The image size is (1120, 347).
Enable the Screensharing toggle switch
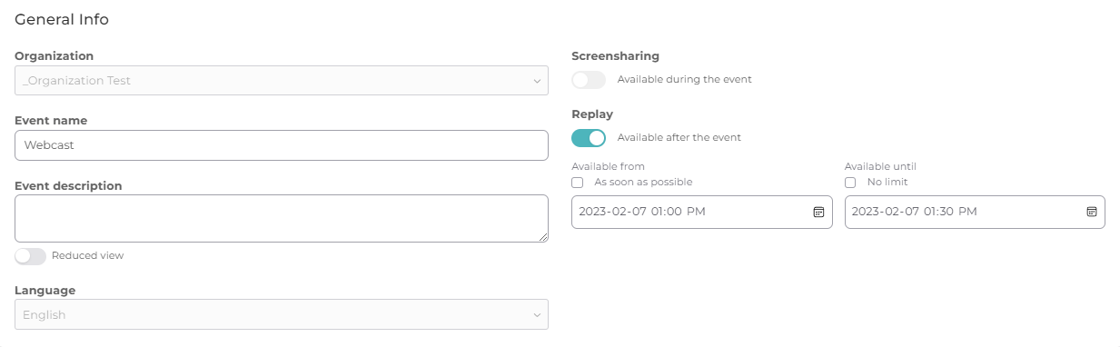[x=589, y=80]
